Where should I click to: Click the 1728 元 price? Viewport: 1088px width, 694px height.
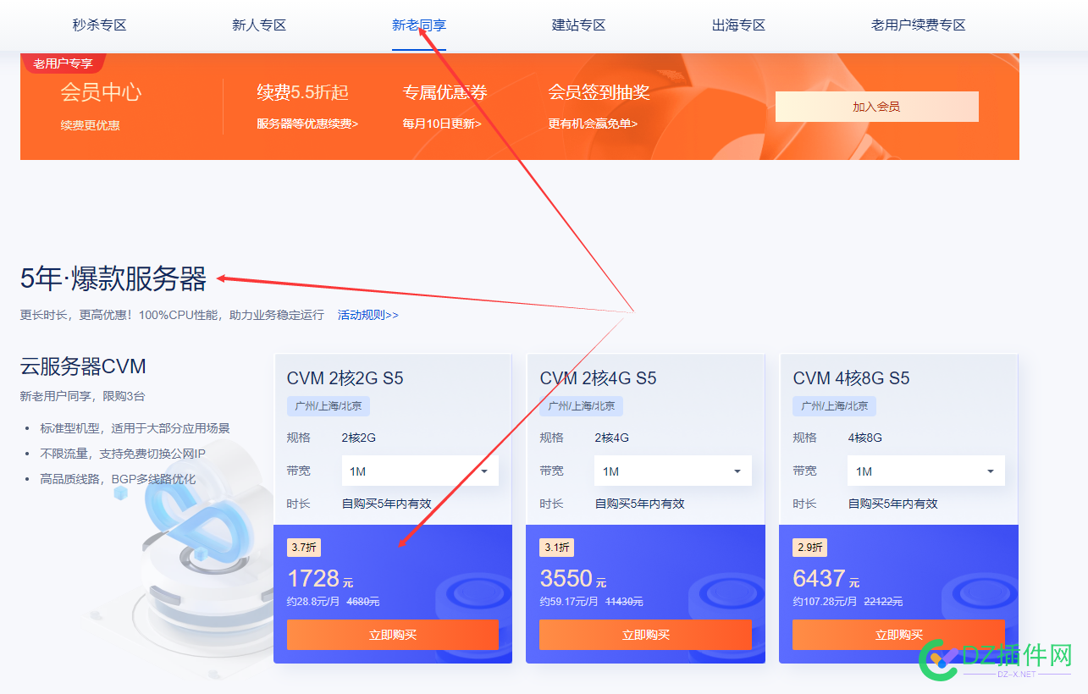click(x=320, y=579)
